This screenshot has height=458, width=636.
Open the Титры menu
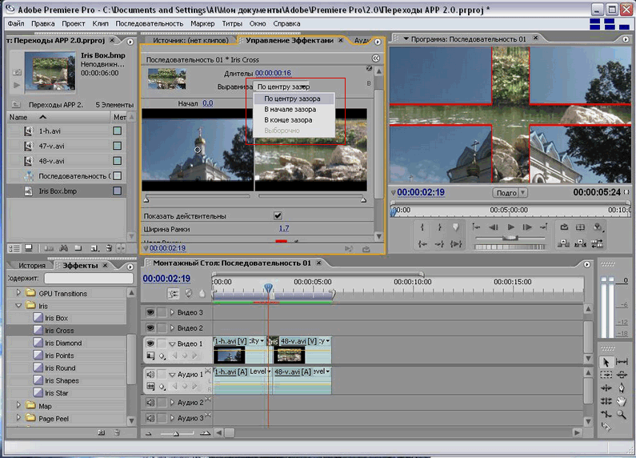[x=232, y=23]
